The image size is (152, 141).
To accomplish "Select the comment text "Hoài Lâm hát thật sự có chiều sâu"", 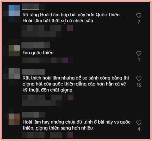I will pyautogui.click(x=58, y=21).
